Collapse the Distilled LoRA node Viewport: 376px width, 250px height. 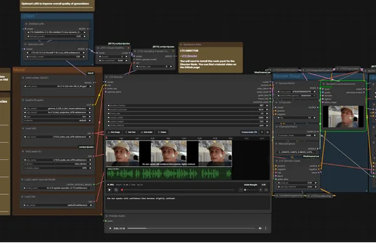26,24
